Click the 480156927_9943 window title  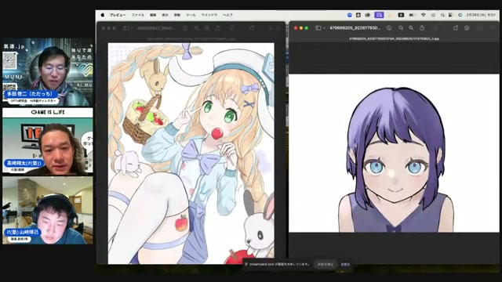[156, 28]
